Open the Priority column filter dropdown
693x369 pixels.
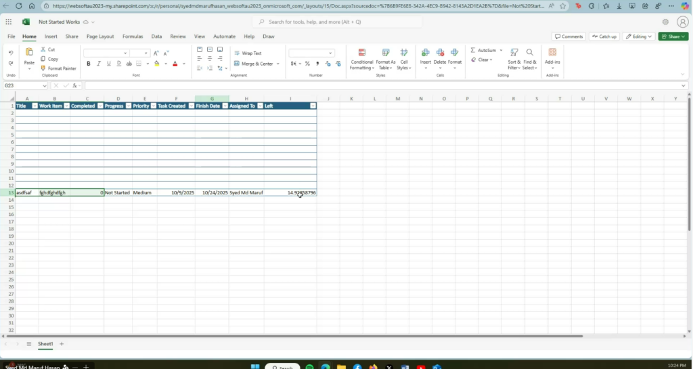[x=152, y=106]
